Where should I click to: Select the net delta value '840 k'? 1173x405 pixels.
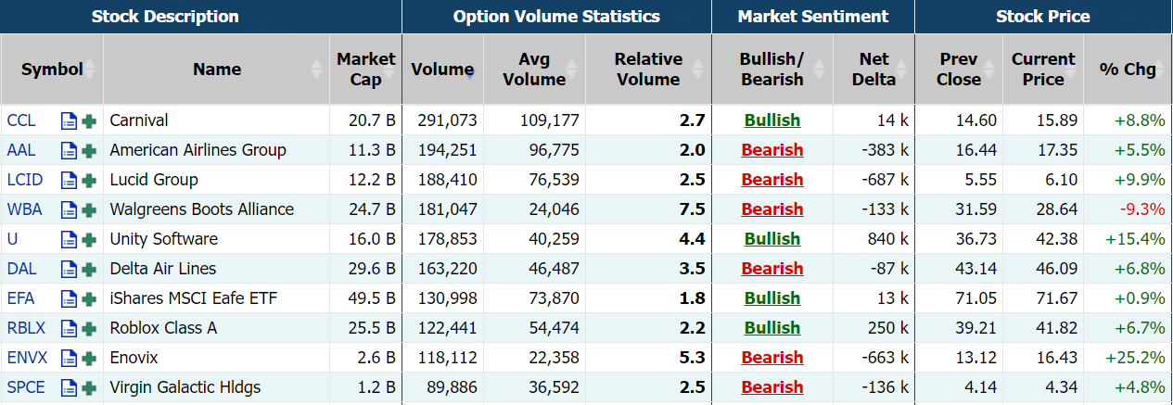888,239
